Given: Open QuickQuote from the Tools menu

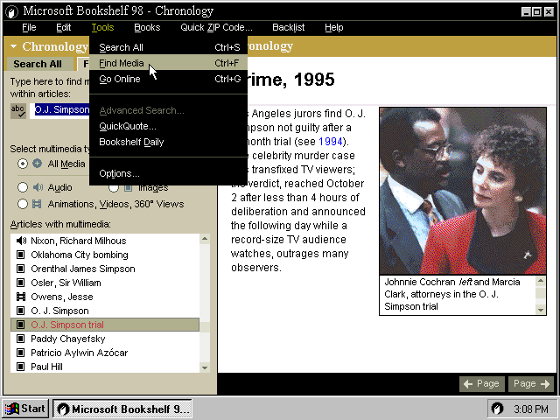Looking at the screenshot, I should (x=128, y=126).
